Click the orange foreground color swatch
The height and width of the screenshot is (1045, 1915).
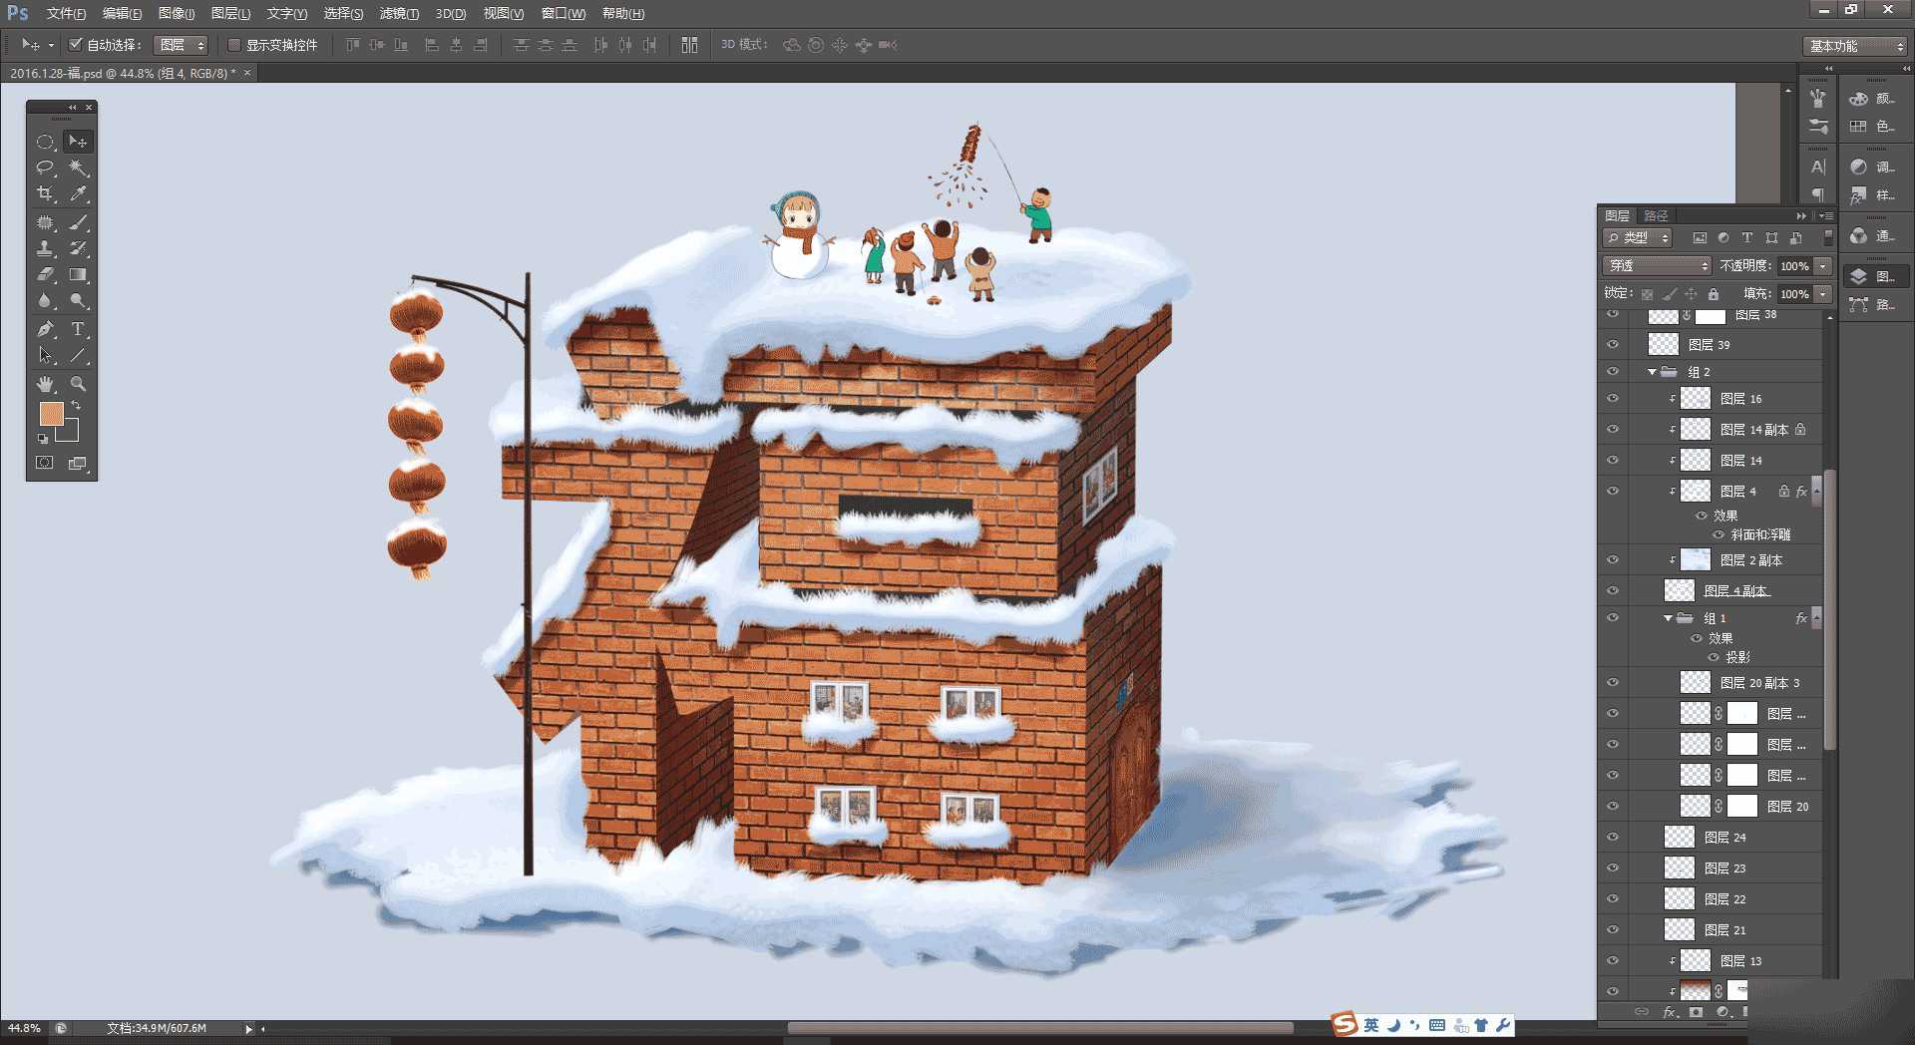click(x=51, y=413)
